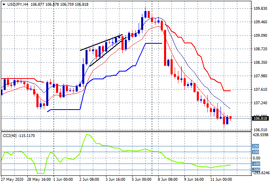The height and width of the screenshot is (184, 270).
Task: Select the green CCI line at its peak
Action: (x=88, y=135)
